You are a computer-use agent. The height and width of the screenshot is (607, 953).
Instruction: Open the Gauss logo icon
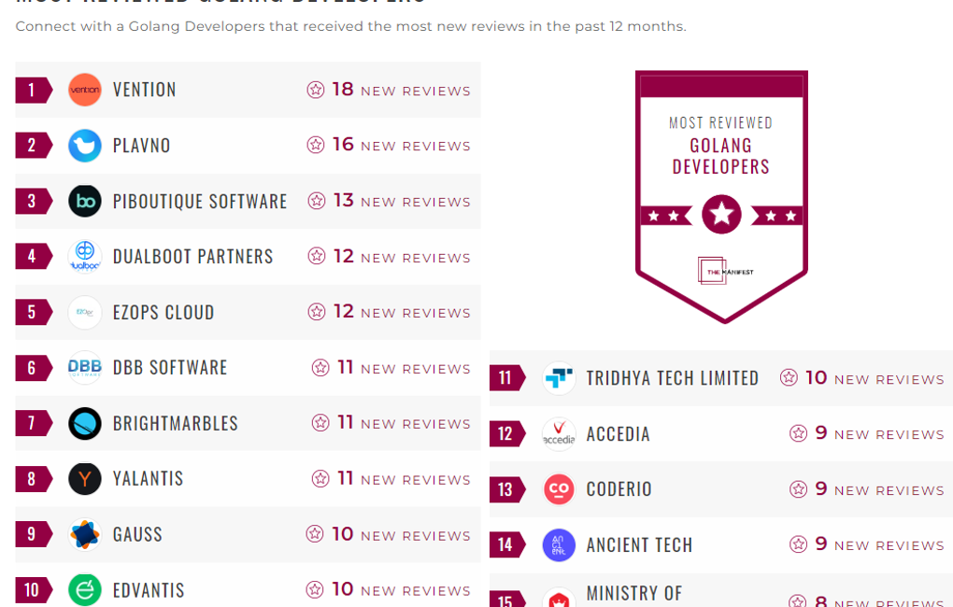coord(85,534)
